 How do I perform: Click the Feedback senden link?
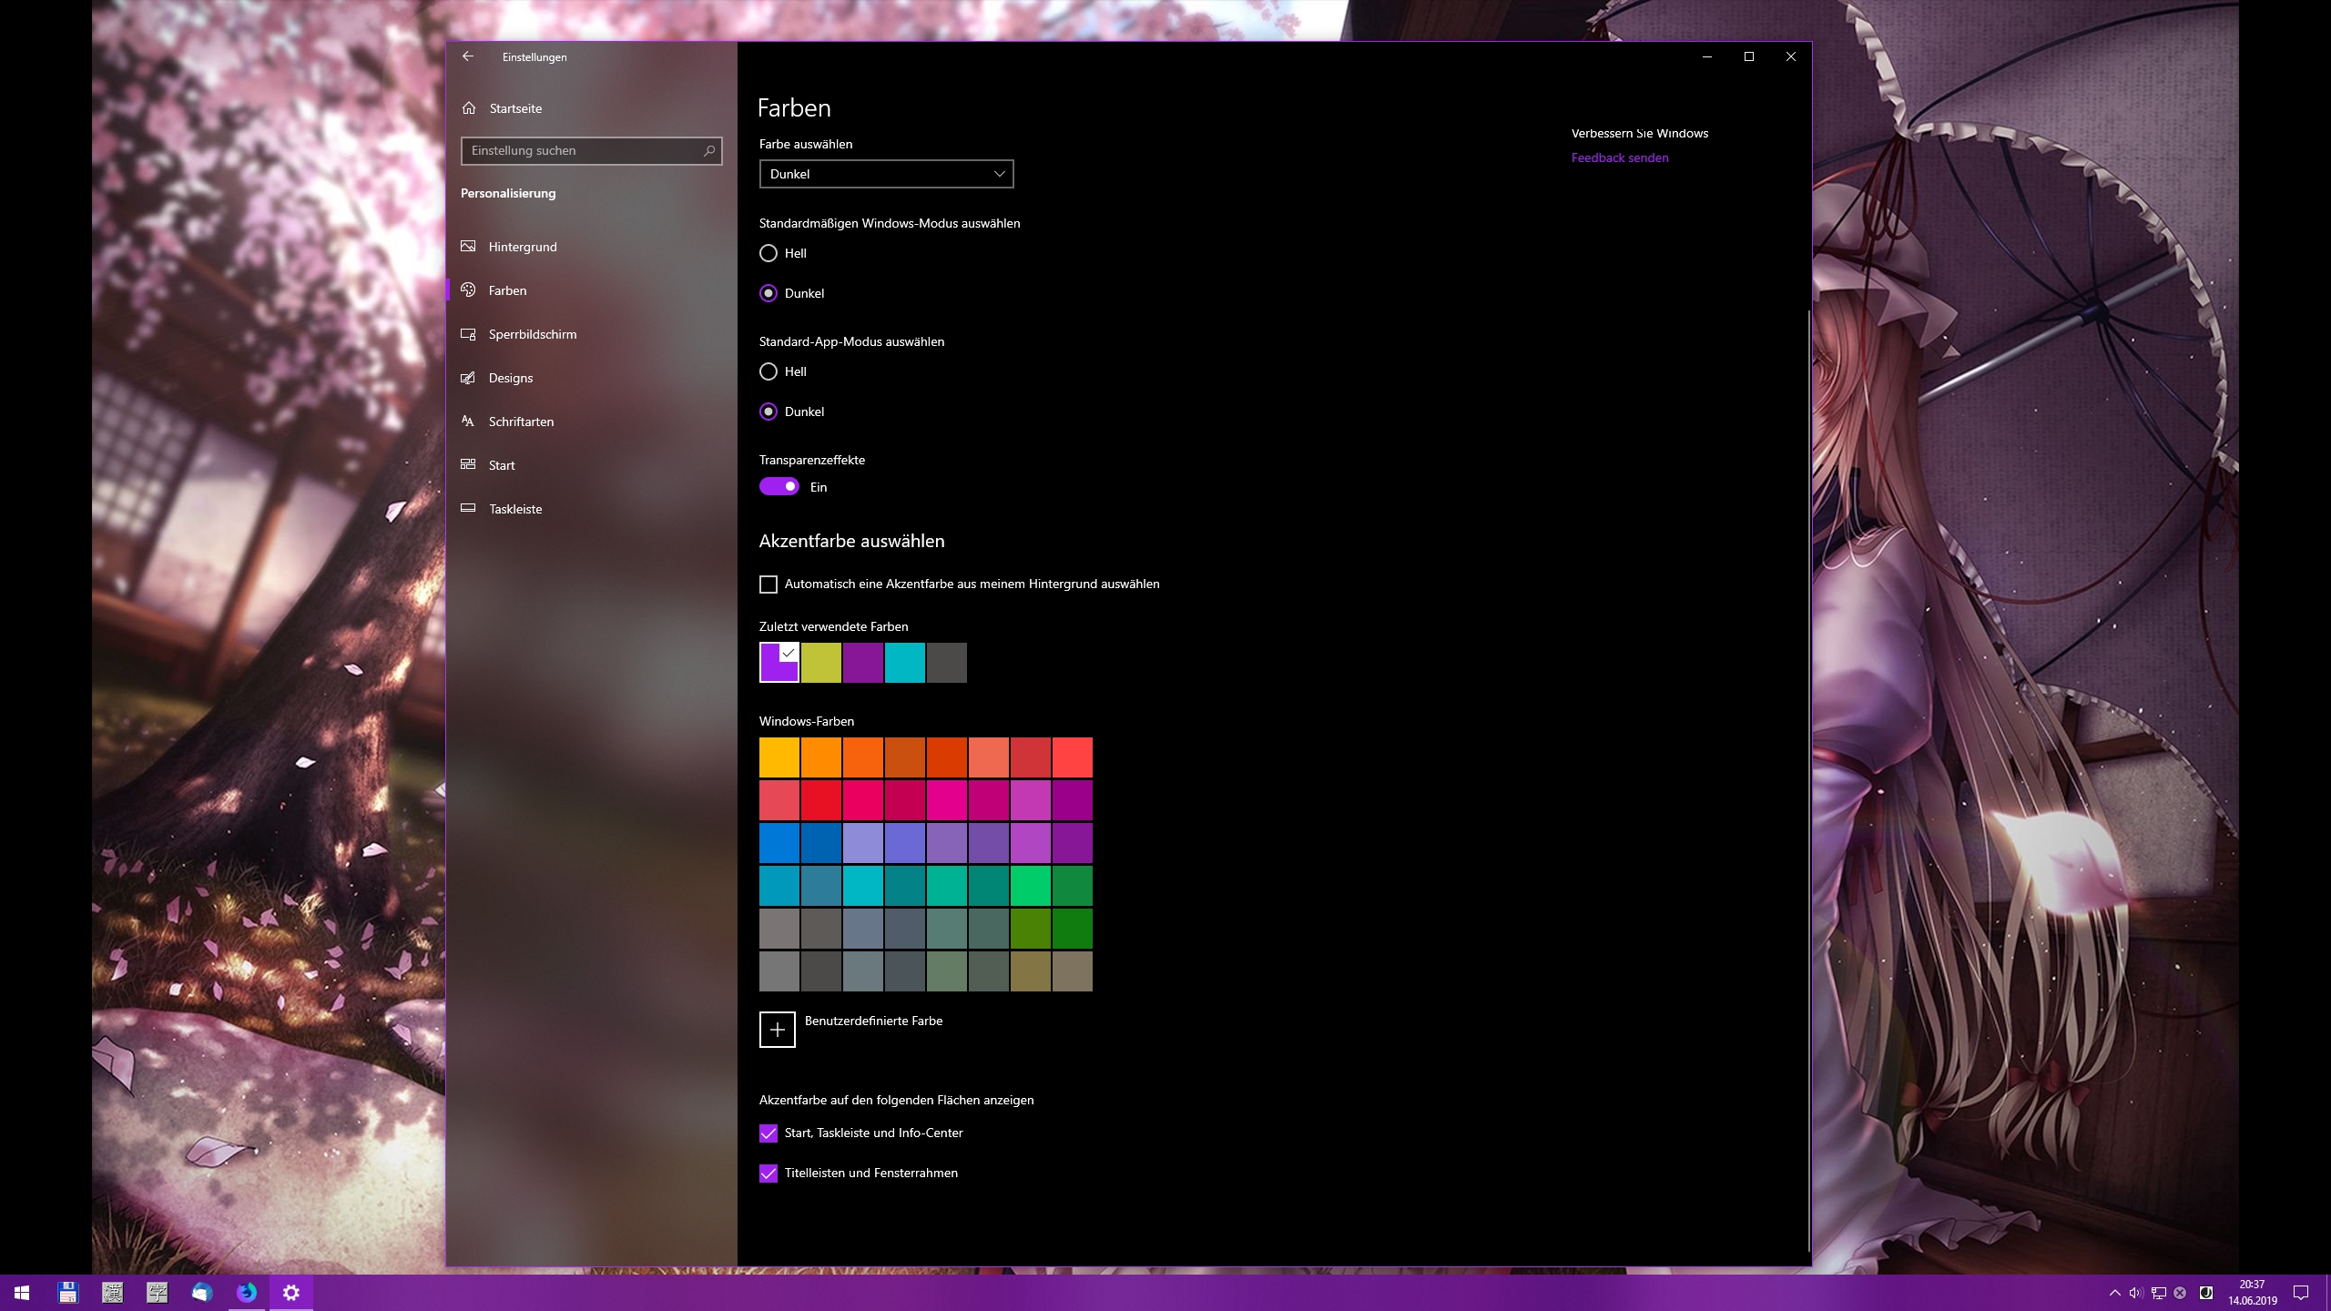click(1620, 158)
